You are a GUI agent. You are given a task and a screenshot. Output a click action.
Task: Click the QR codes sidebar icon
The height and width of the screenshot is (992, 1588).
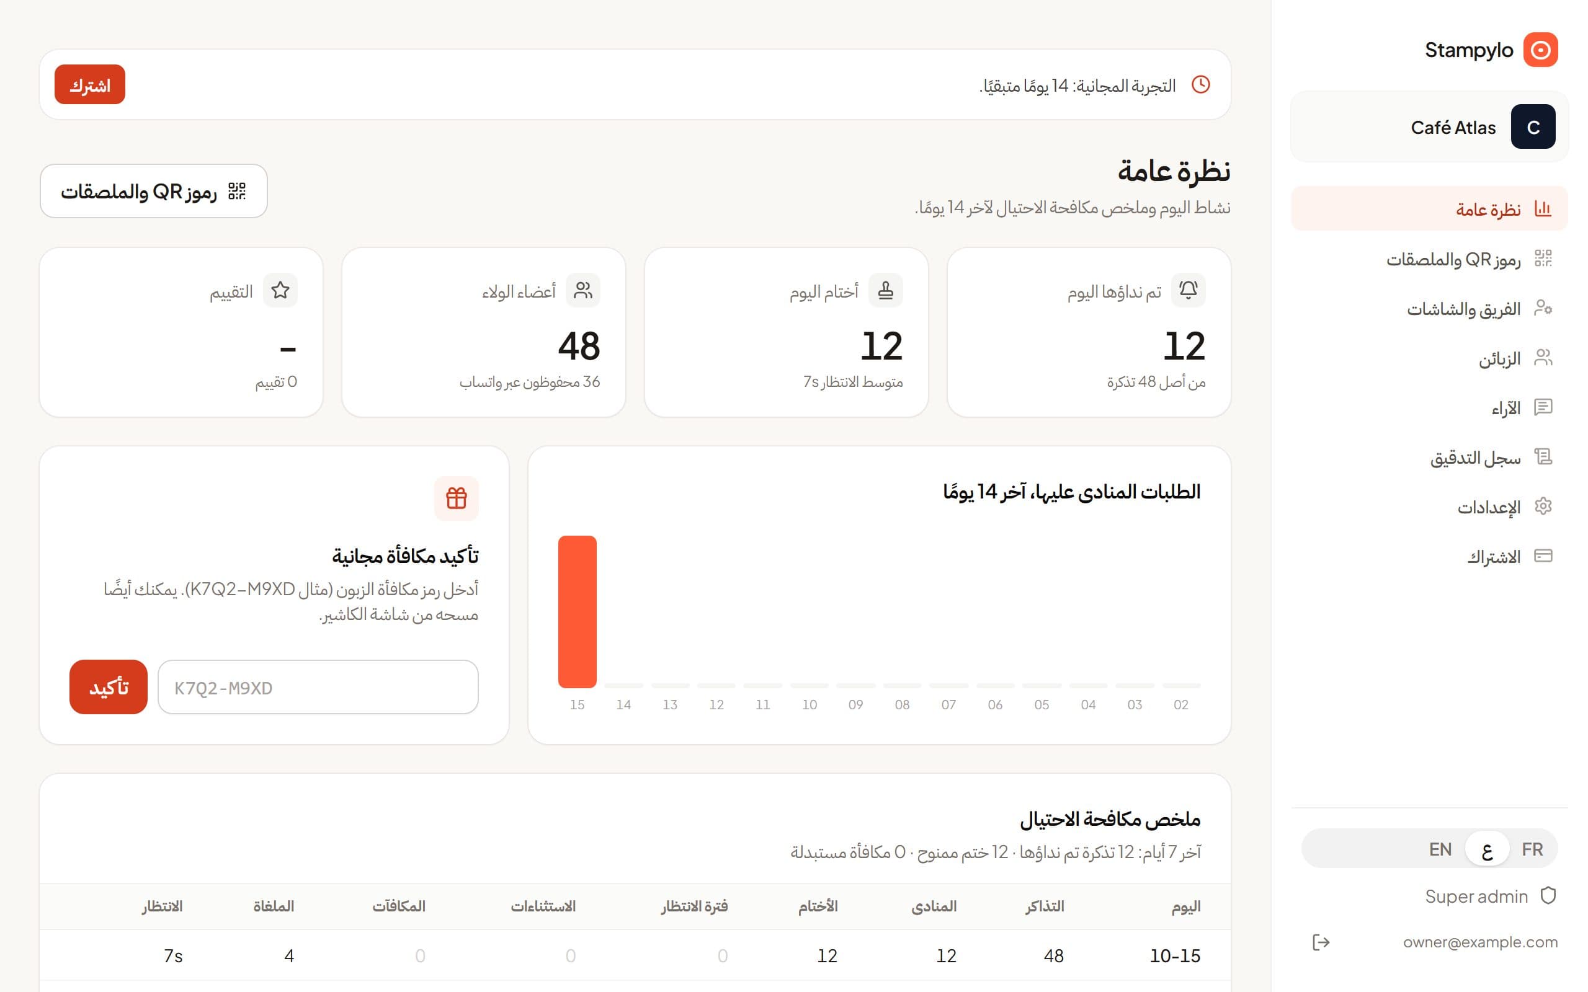(1543, 259)
